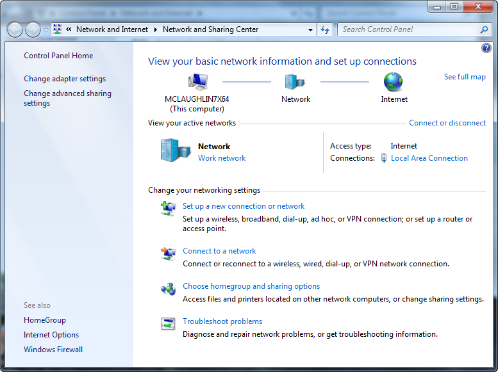Click the magnifier search icon
The width and height of the screenshot is (498, 372).
click(x=484, y=29)
